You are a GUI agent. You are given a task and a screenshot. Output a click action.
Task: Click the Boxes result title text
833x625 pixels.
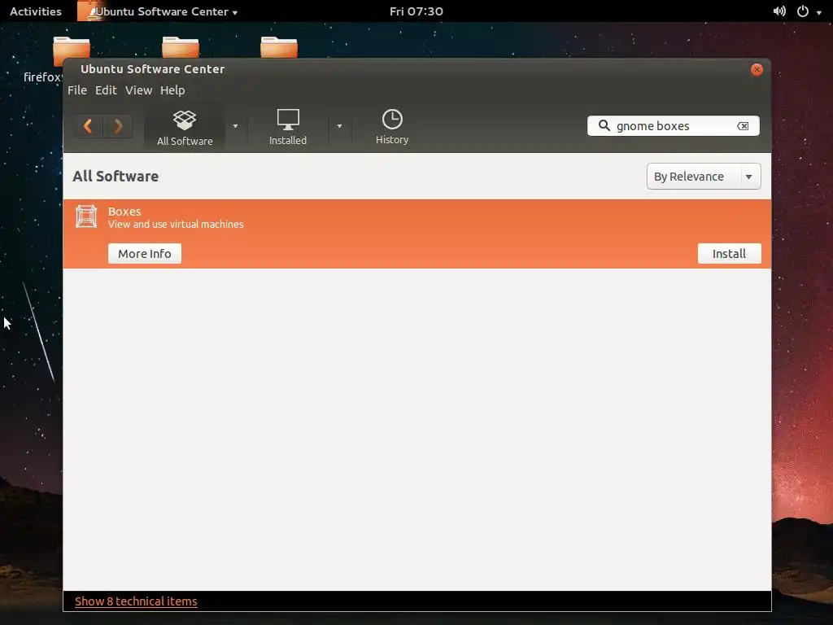pos(124,212)
